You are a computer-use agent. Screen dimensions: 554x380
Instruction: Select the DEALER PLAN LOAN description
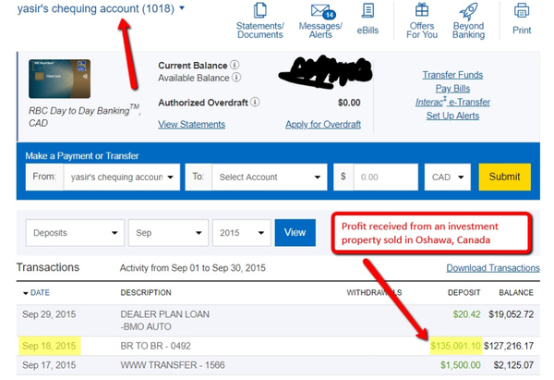click(164, 320)
